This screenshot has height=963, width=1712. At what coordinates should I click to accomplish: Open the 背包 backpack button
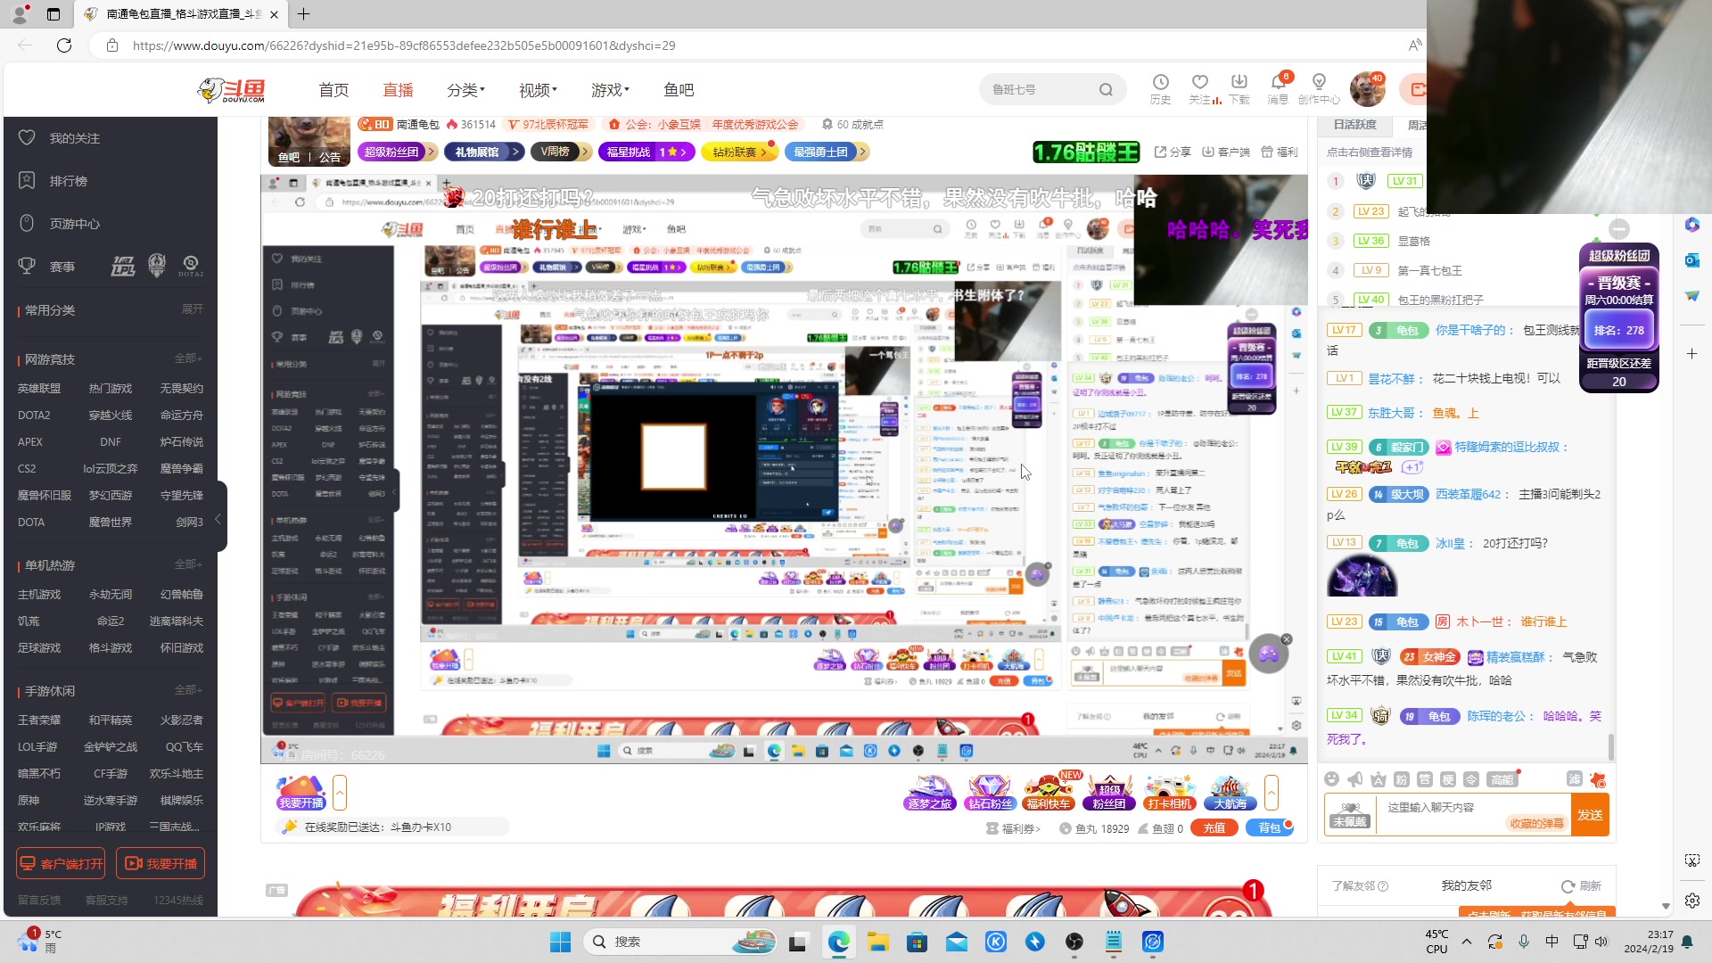pyautogui.click(x=1270, y=828)
